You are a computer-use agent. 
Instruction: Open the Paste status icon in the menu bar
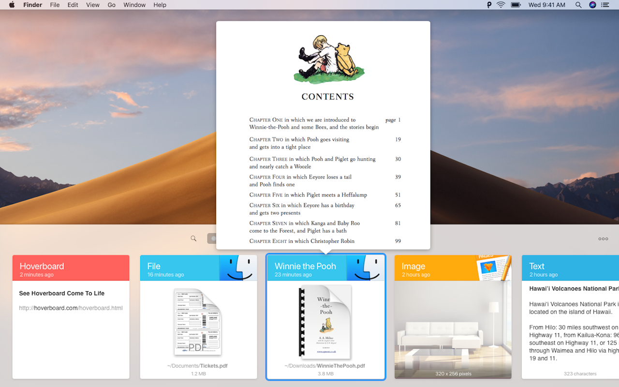(489, 5)
